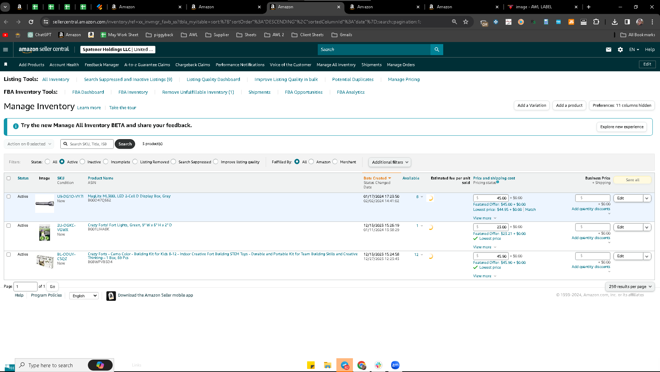Open the Action on 0 selected dropdown
660x372 pixels.
click(x=29, y=144)
